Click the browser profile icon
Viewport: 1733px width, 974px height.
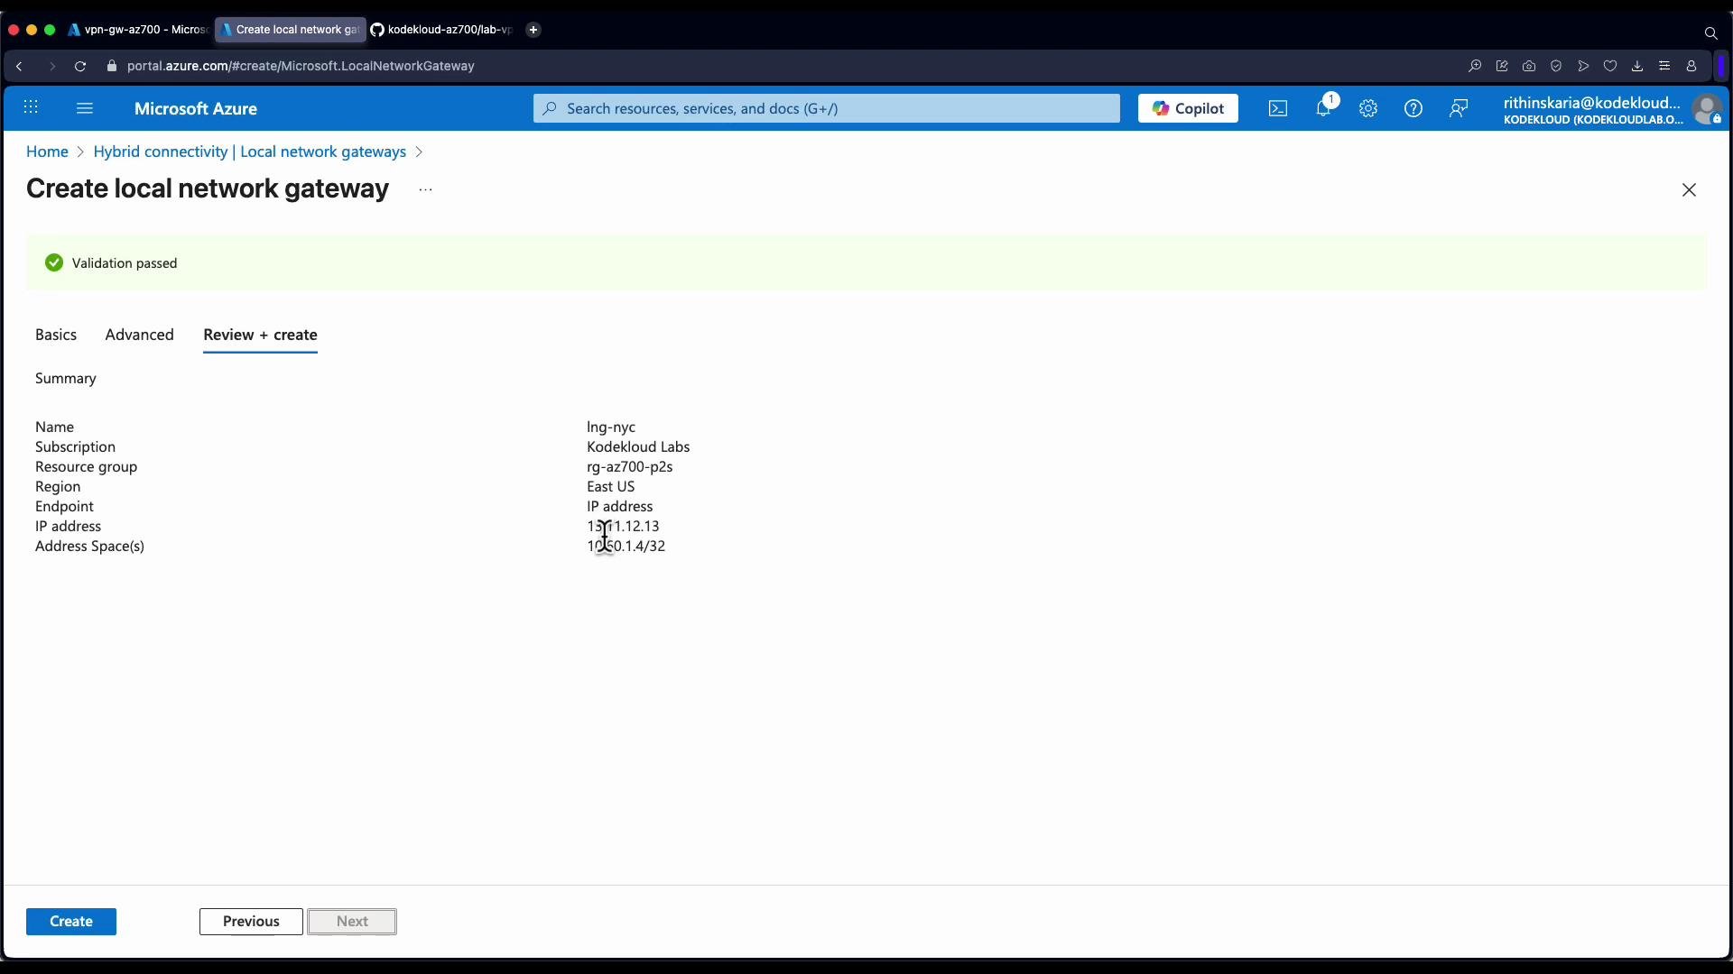coord(1691,67)
